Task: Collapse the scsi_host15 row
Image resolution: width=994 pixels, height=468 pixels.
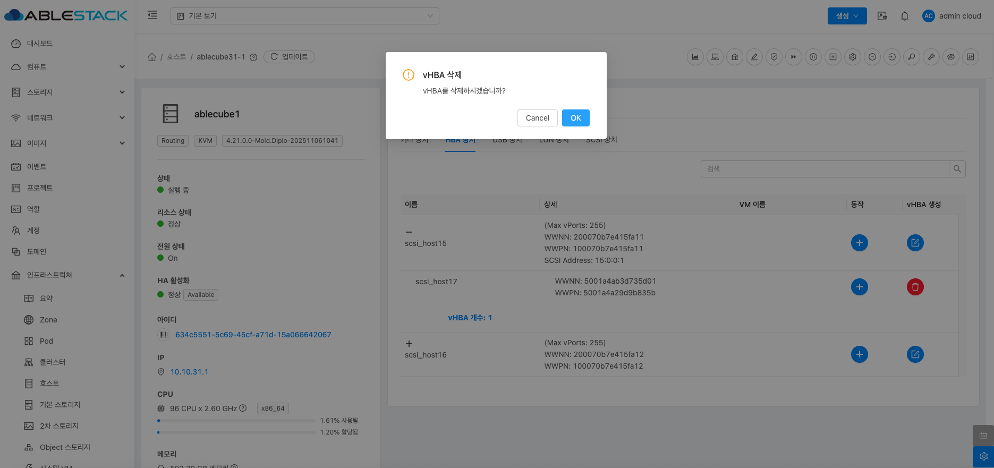Action: (x=409, y=232)
